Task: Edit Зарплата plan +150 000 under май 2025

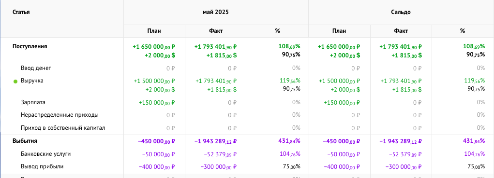Action: [157, 102]
